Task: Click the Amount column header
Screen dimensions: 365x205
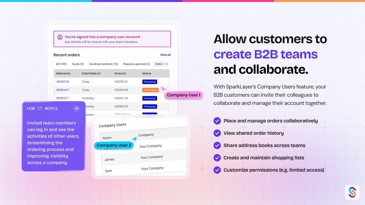Action: (120, 73)
